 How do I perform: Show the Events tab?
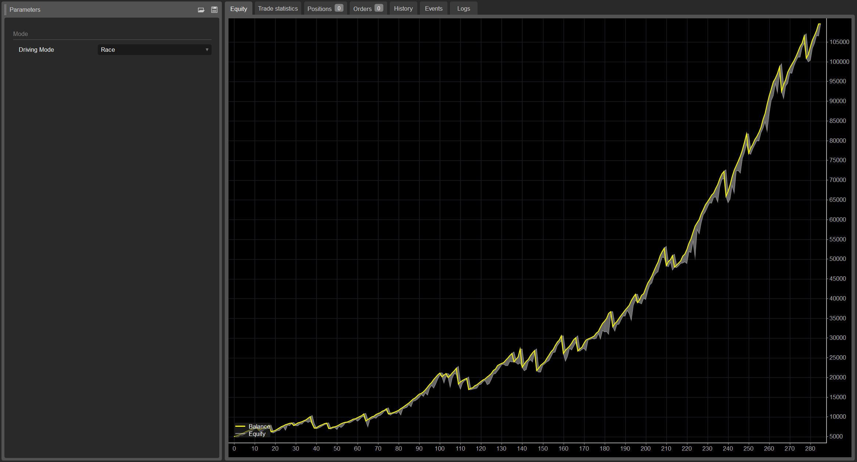[x=433, y=8]
